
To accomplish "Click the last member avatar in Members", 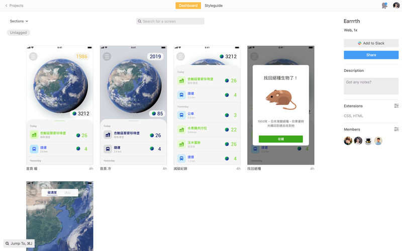I will pos(378,141).
